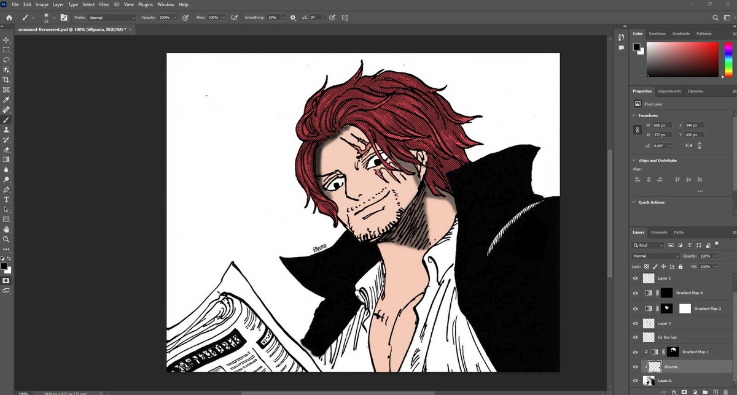
Task: Select the Eraser tool in toolbox
Action: point(6,150)
